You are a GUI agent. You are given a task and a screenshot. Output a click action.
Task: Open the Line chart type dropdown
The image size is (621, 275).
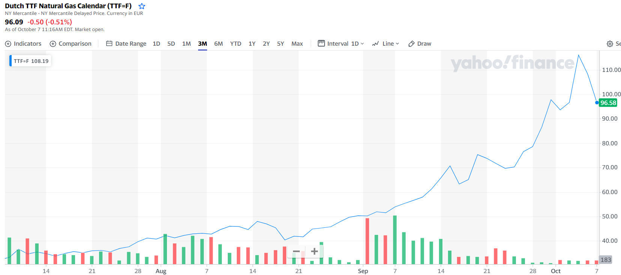pos(385,44)
